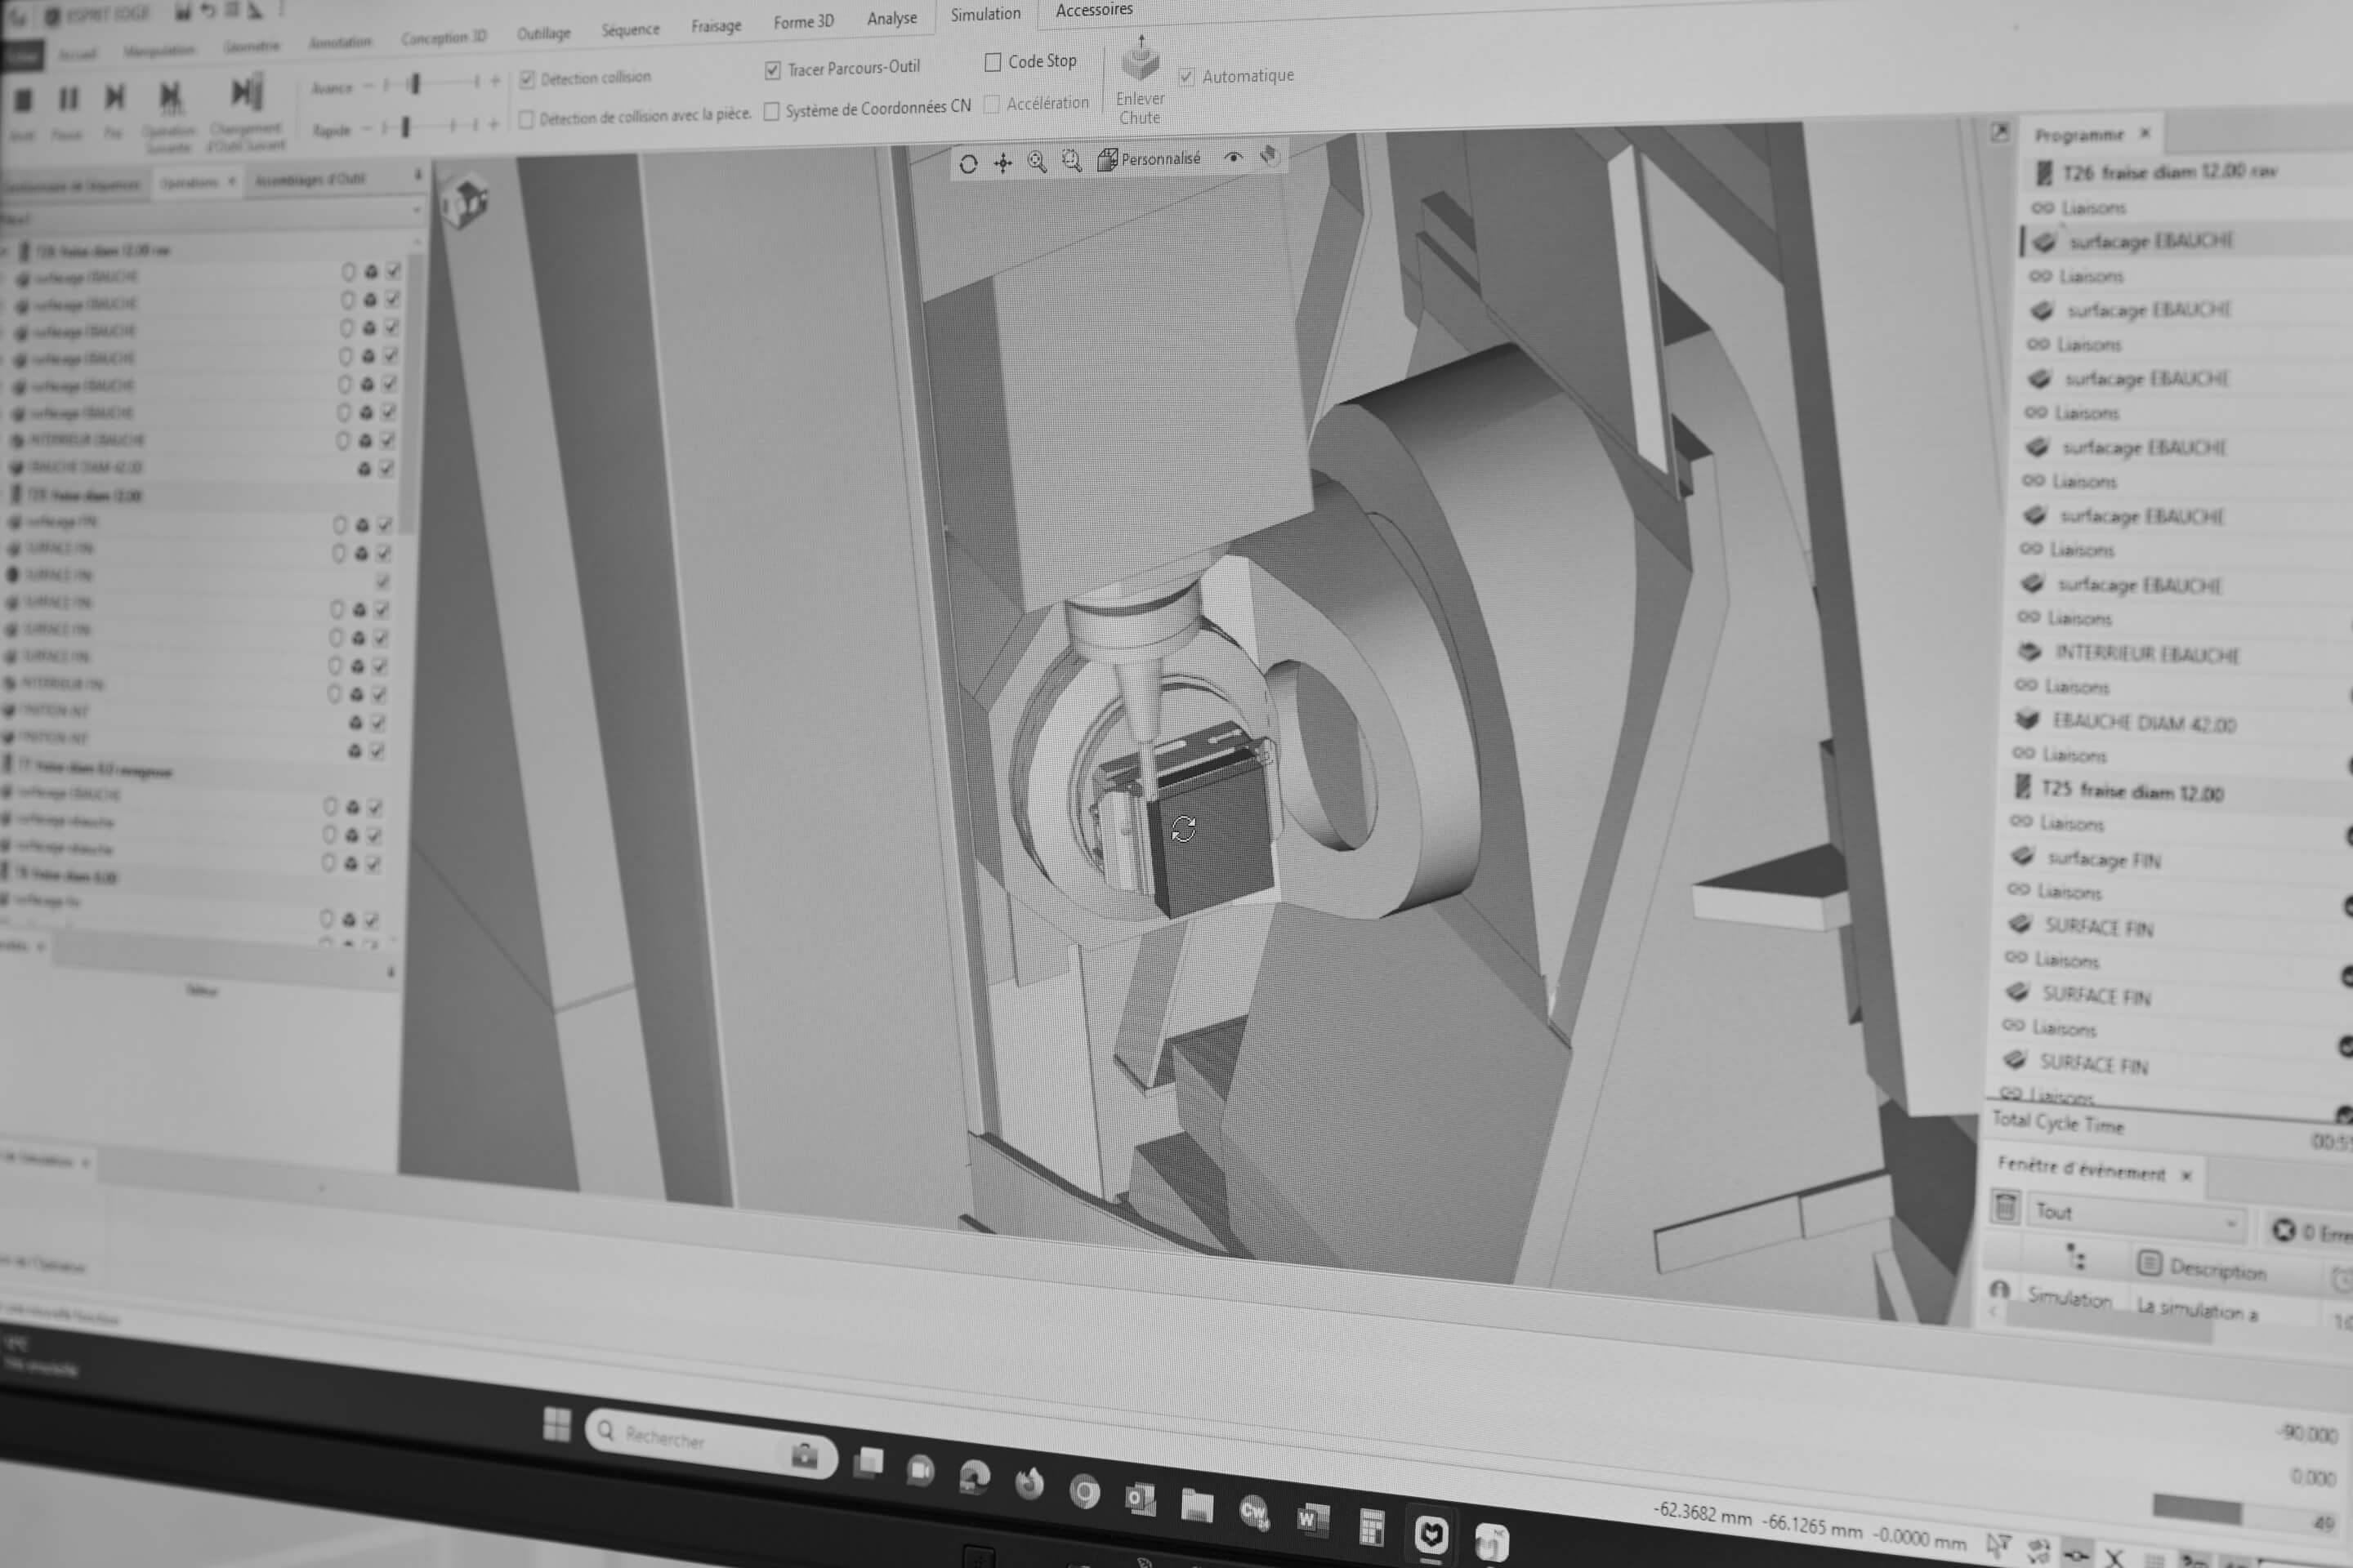Image resolution: width=2353 pixels, height=1568 pixels.
Task: Clear events with the trash icon
Action: (x=2006, y=1207)
